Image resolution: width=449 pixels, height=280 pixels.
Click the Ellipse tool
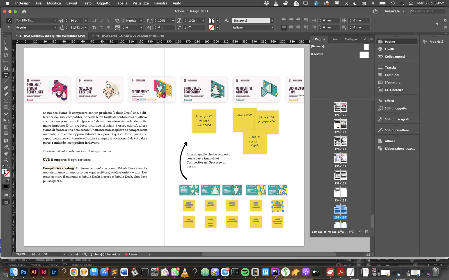6,107
